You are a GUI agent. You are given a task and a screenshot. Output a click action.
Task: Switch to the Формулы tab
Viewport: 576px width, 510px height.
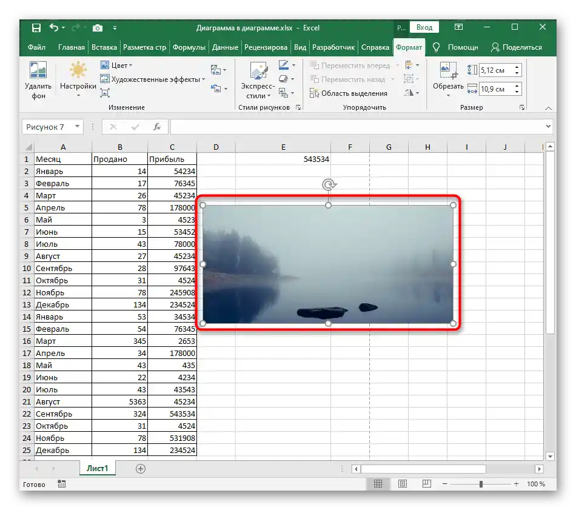(x=189, y=47)
